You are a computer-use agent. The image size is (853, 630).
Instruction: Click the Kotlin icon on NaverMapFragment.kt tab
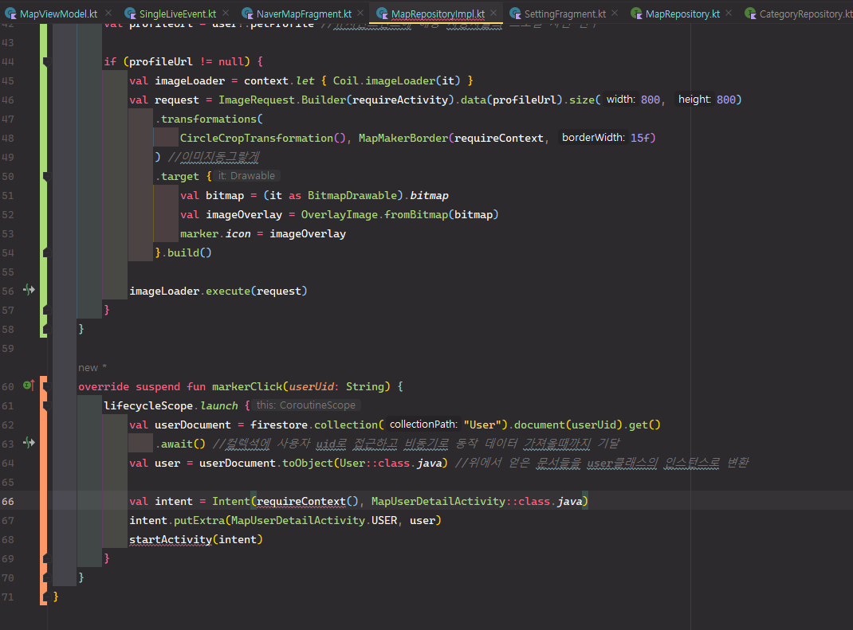(x=247, y=14)
